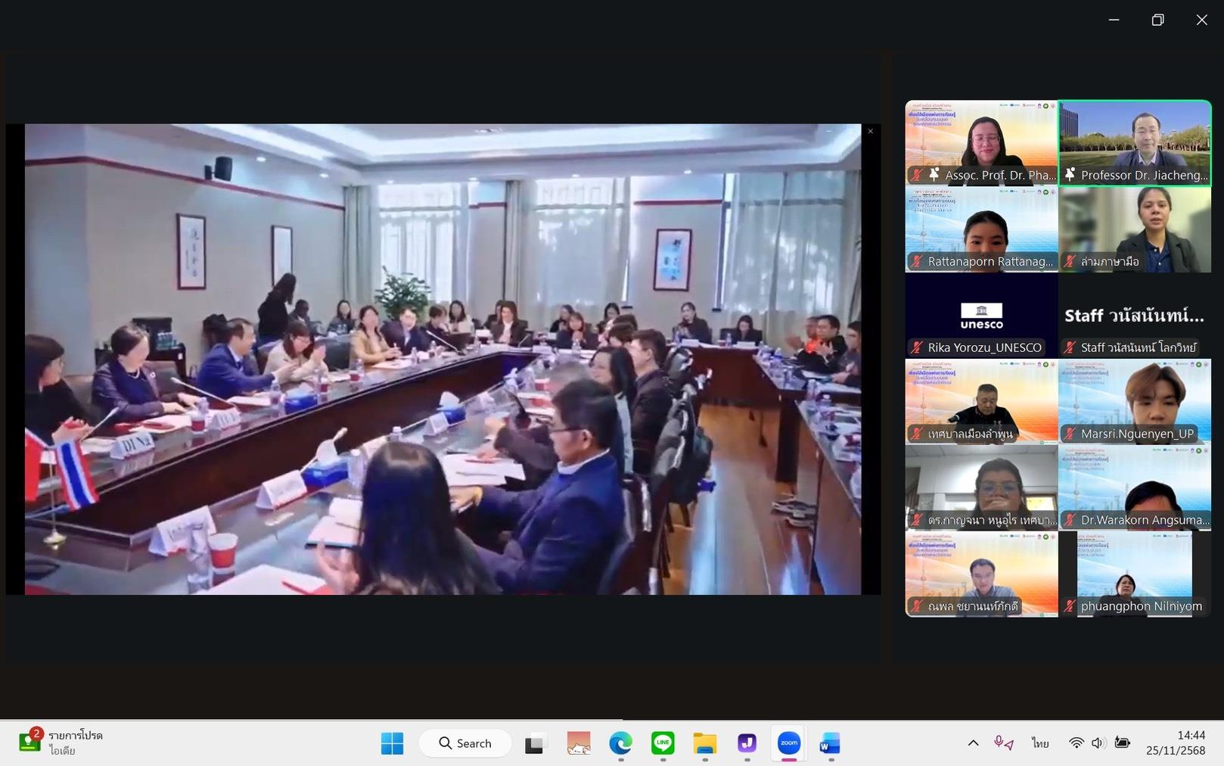Launch Microsoft Word from the taskbar
Screen dimensions: 1224x766
click(830, 743)
